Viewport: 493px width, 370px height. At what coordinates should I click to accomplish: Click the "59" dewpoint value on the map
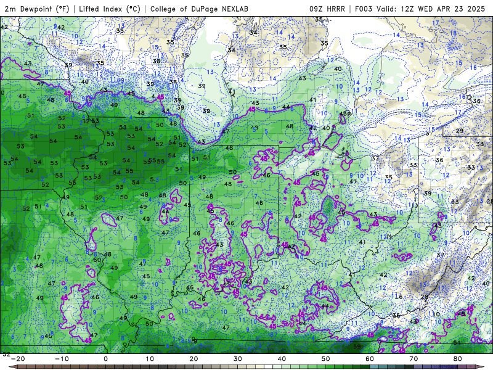357,347
